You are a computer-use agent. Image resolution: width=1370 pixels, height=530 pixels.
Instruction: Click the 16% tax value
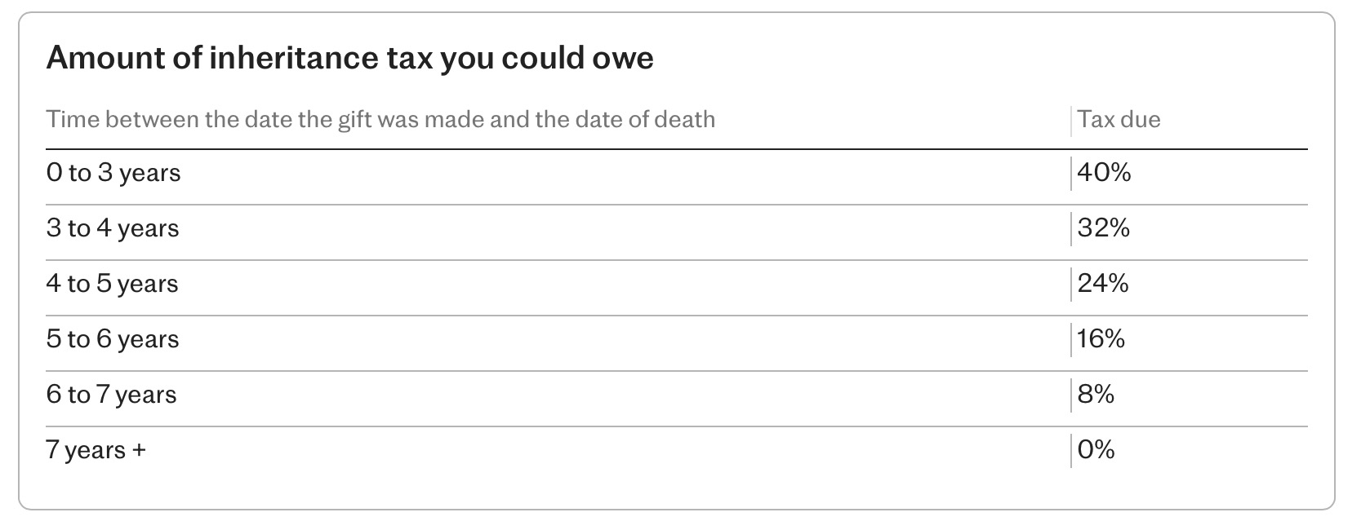coord(1101,339)
